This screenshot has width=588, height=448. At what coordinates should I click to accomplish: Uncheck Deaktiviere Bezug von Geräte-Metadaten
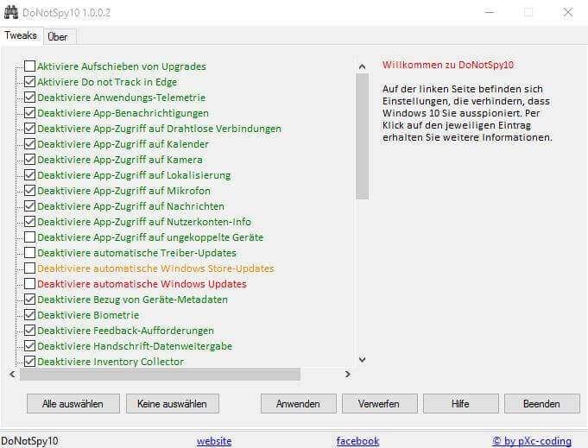coord(29,300)
